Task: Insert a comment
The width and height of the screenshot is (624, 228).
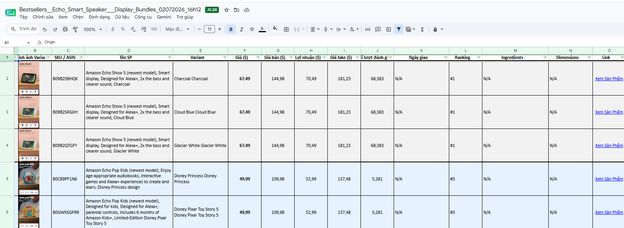Action: click(x=378, y=29)
